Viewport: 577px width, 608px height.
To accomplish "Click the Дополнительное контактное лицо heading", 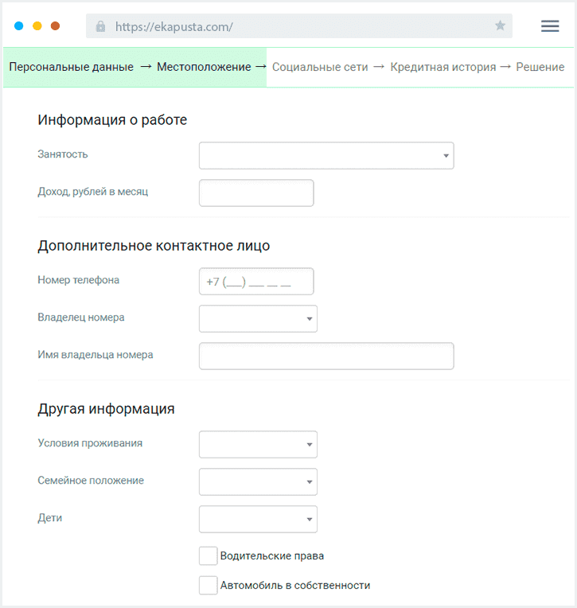I will tap(154, 246).
